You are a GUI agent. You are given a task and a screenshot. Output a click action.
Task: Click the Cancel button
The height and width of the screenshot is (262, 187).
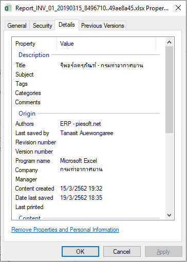pyautogui.click(x=122, y=252)
